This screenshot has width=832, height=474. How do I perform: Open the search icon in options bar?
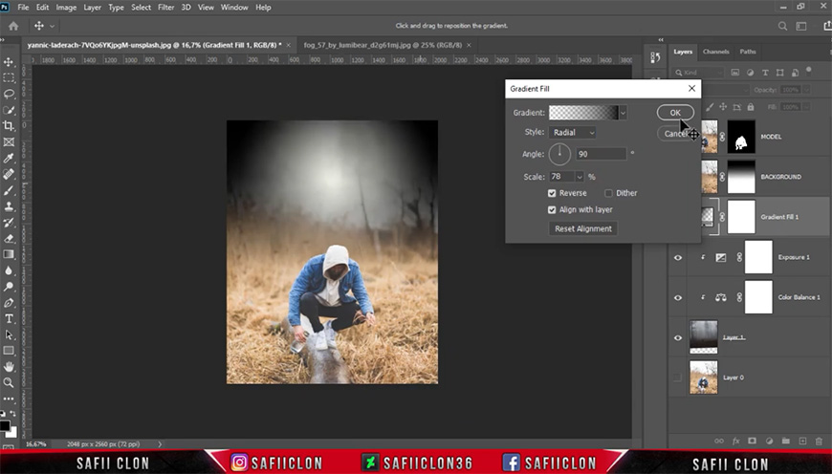[x=782, y=26]
